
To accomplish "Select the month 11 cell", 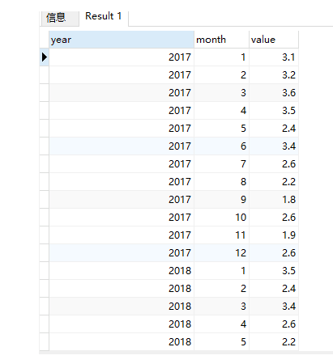I will tap(221, 235).
